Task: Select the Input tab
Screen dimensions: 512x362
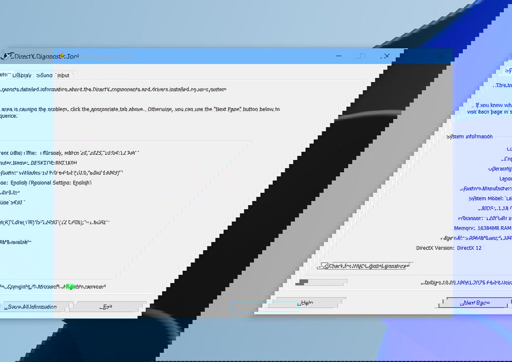Action: (63, 75)
